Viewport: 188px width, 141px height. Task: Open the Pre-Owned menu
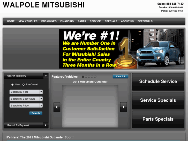coord(49,21)
